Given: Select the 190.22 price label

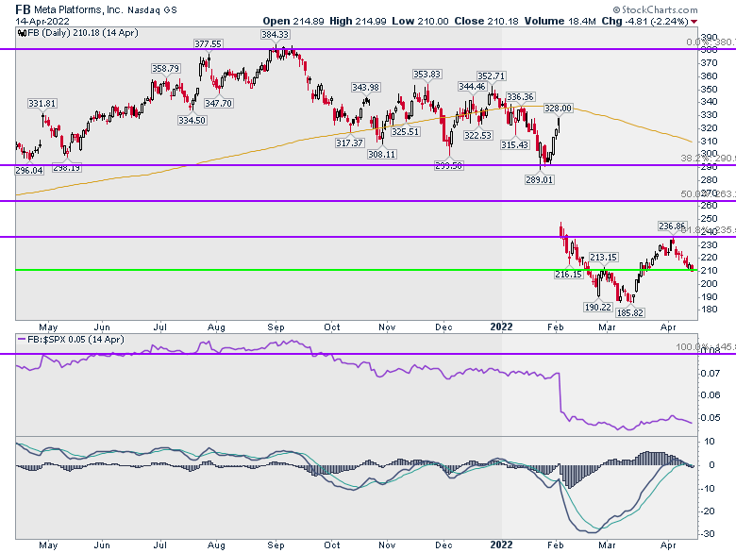Looking at the screenshot, I should (x=597, y=307).
